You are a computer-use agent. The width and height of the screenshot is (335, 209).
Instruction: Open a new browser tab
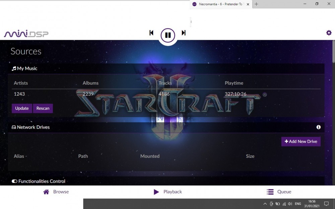point(256,4)
